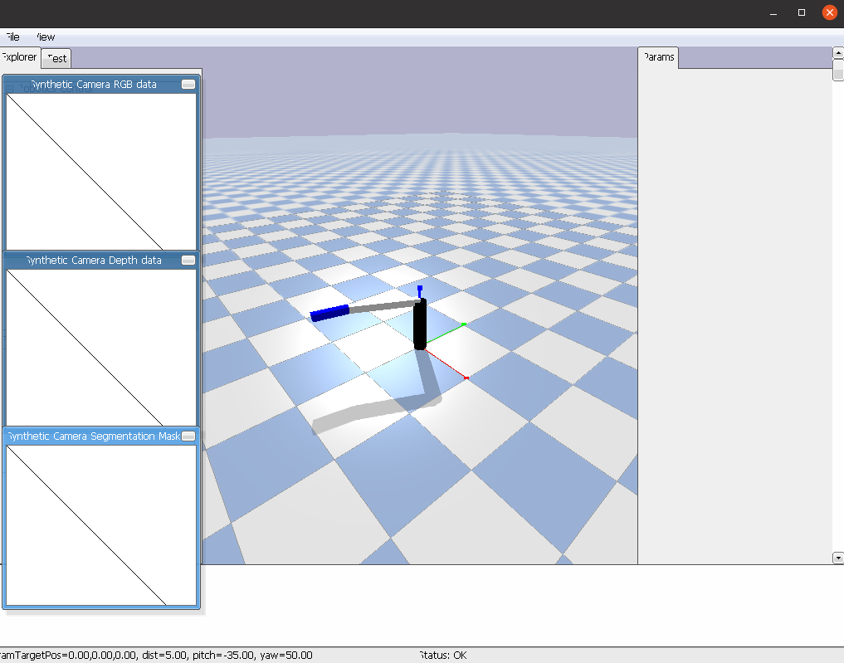This screenshot has width=844, height=663.
Task: Click the Status: OK text in status bar
Action: click(443, 655)
